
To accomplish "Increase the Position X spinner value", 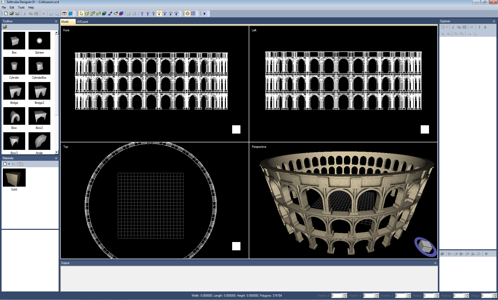I will 346,294.
